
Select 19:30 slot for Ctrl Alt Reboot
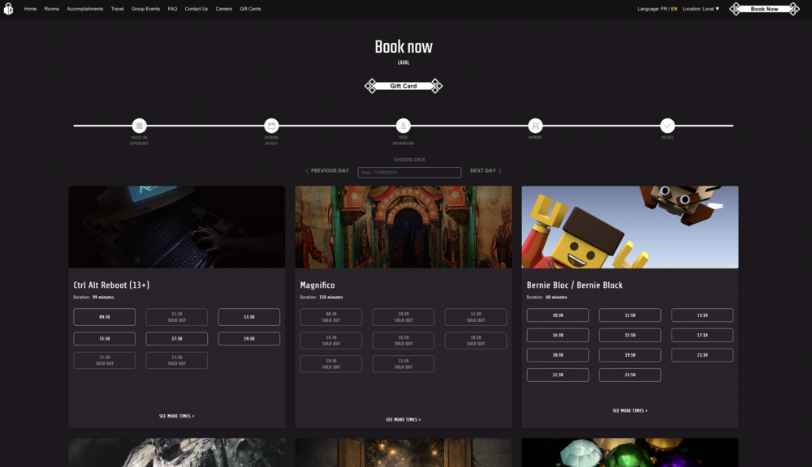coord(249,339)
